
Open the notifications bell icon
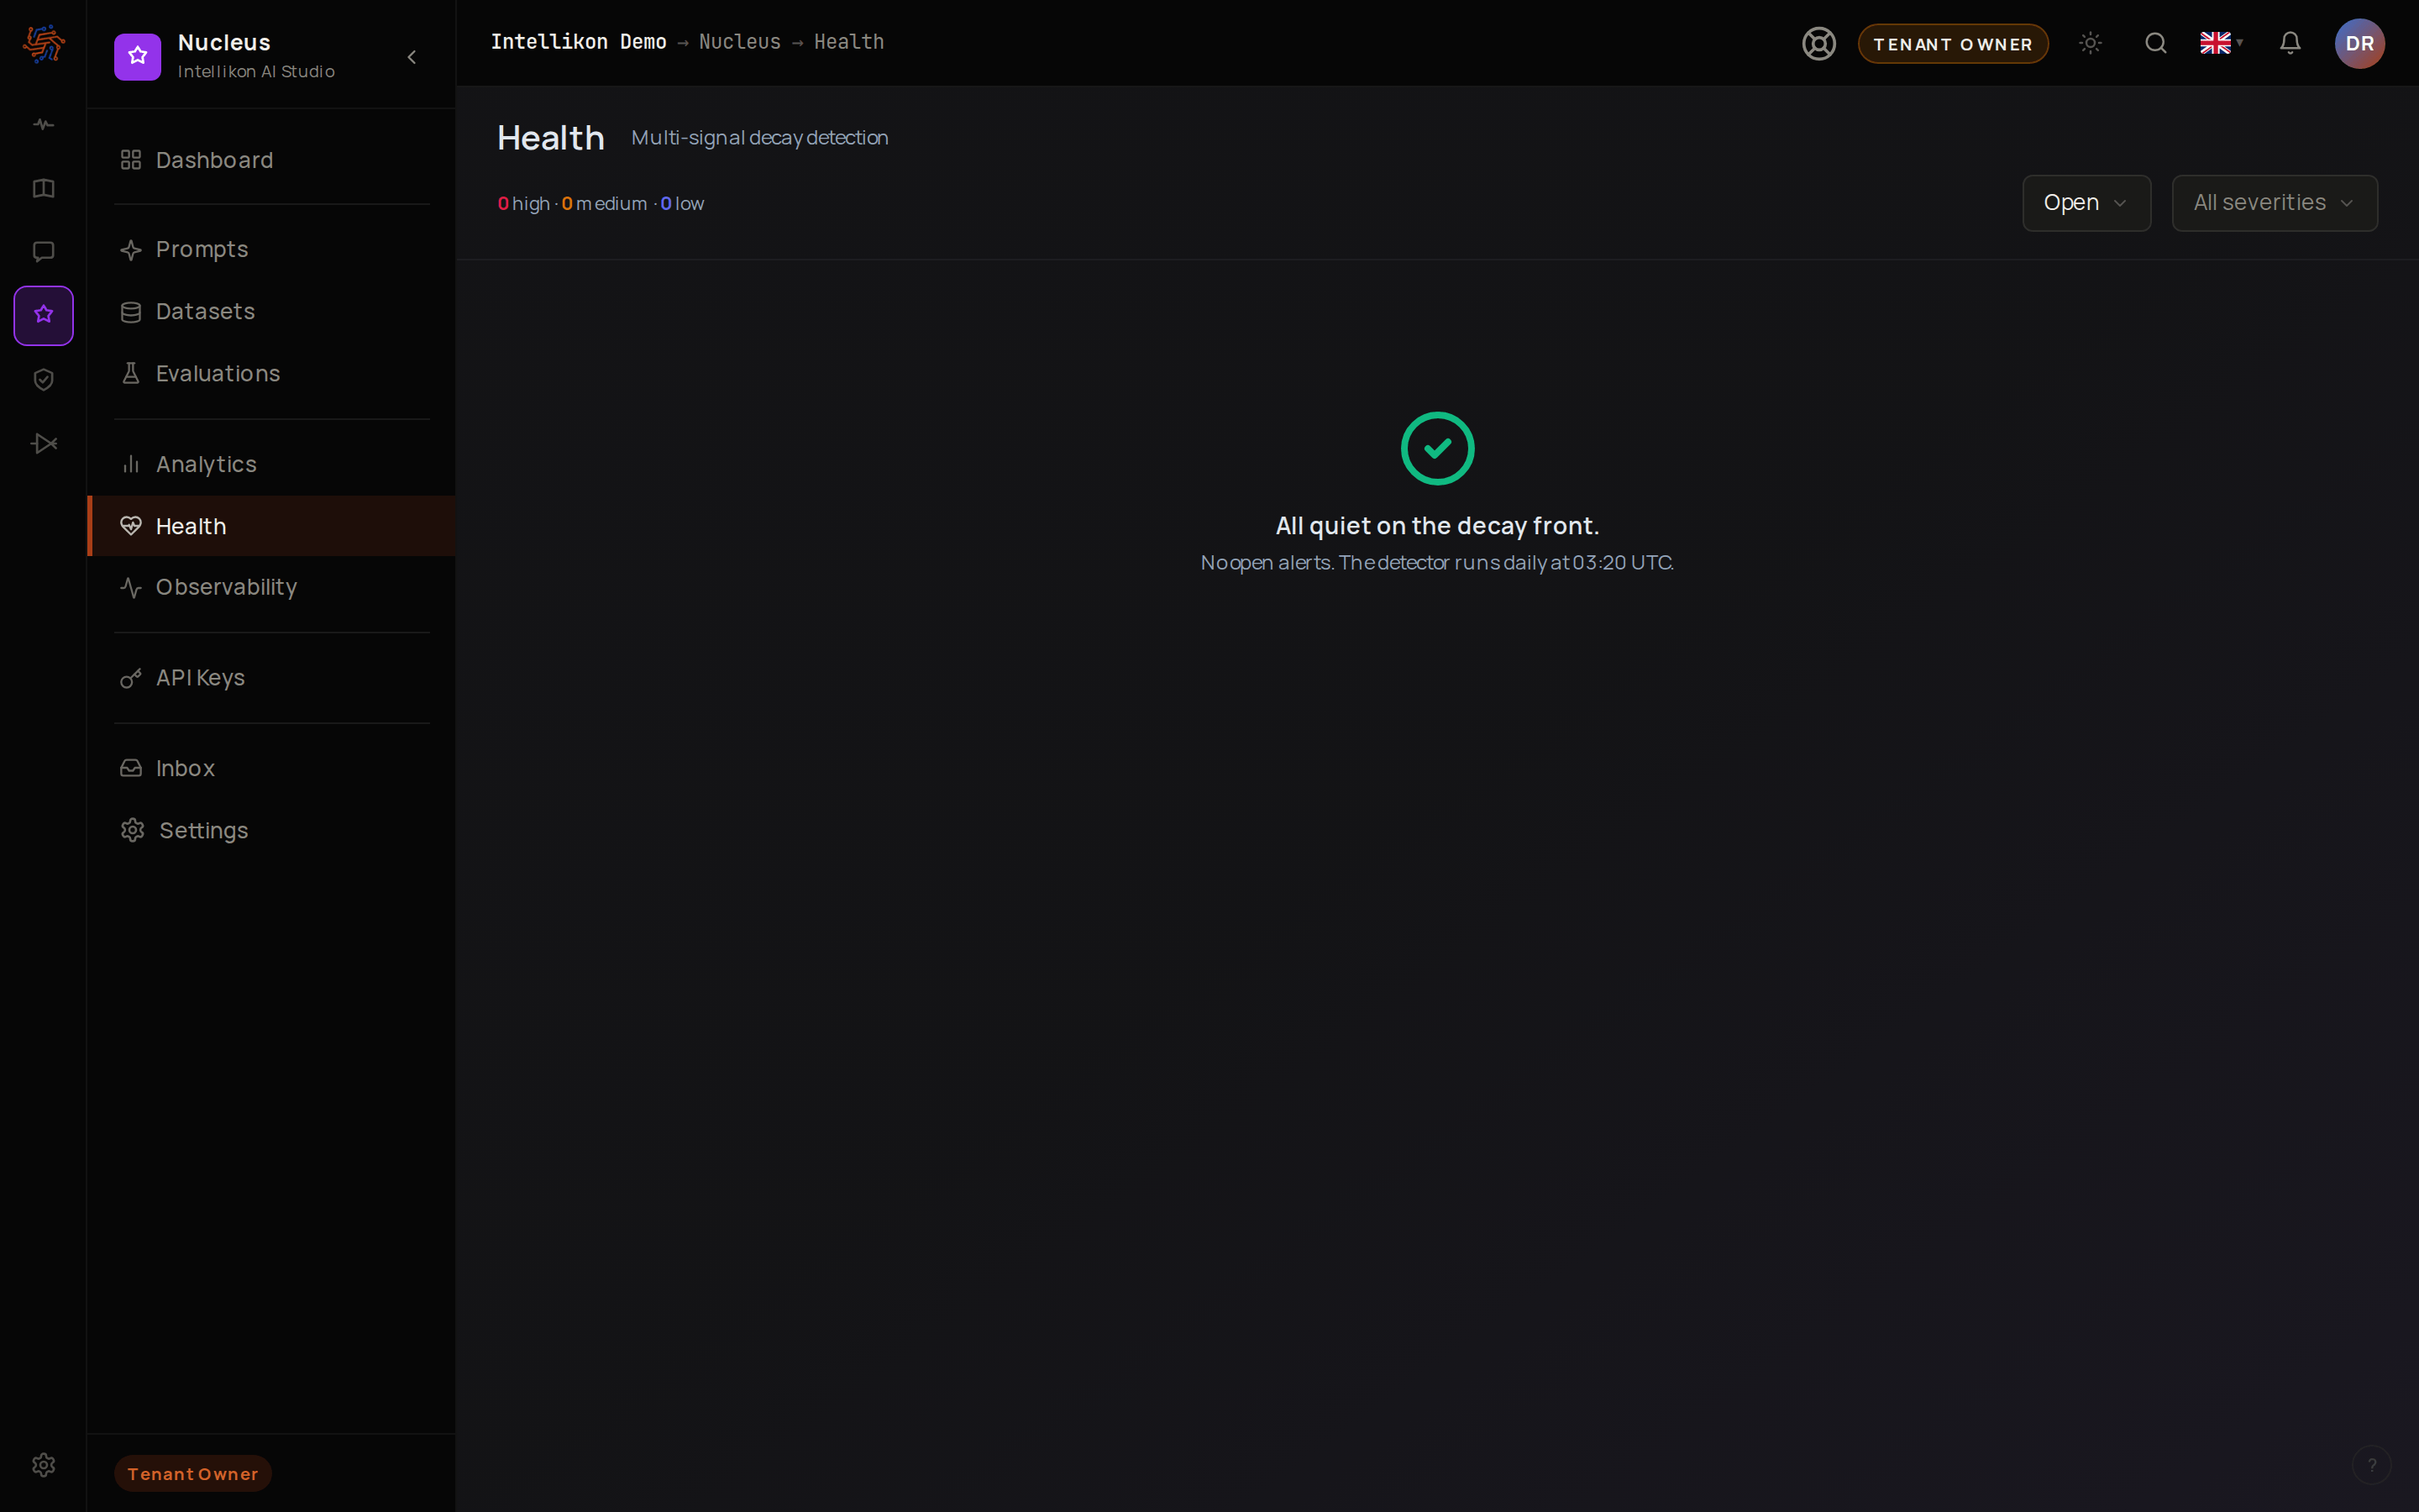[2290, 43]
